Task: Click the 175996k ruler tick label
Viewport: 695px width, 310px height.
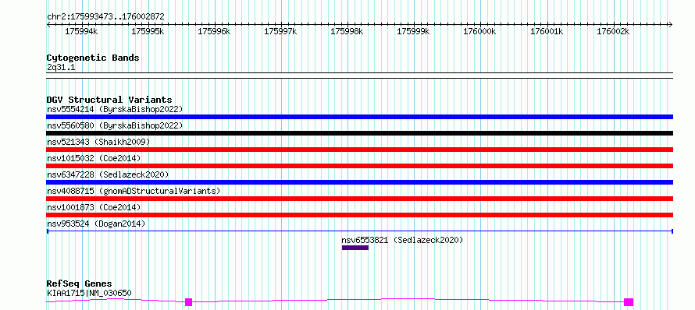Action: (x=214, y=32)
